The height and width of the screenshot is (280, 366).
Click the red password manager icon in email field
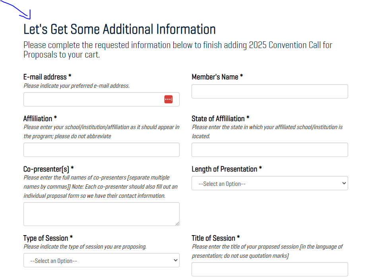click(x=168, y=99)
